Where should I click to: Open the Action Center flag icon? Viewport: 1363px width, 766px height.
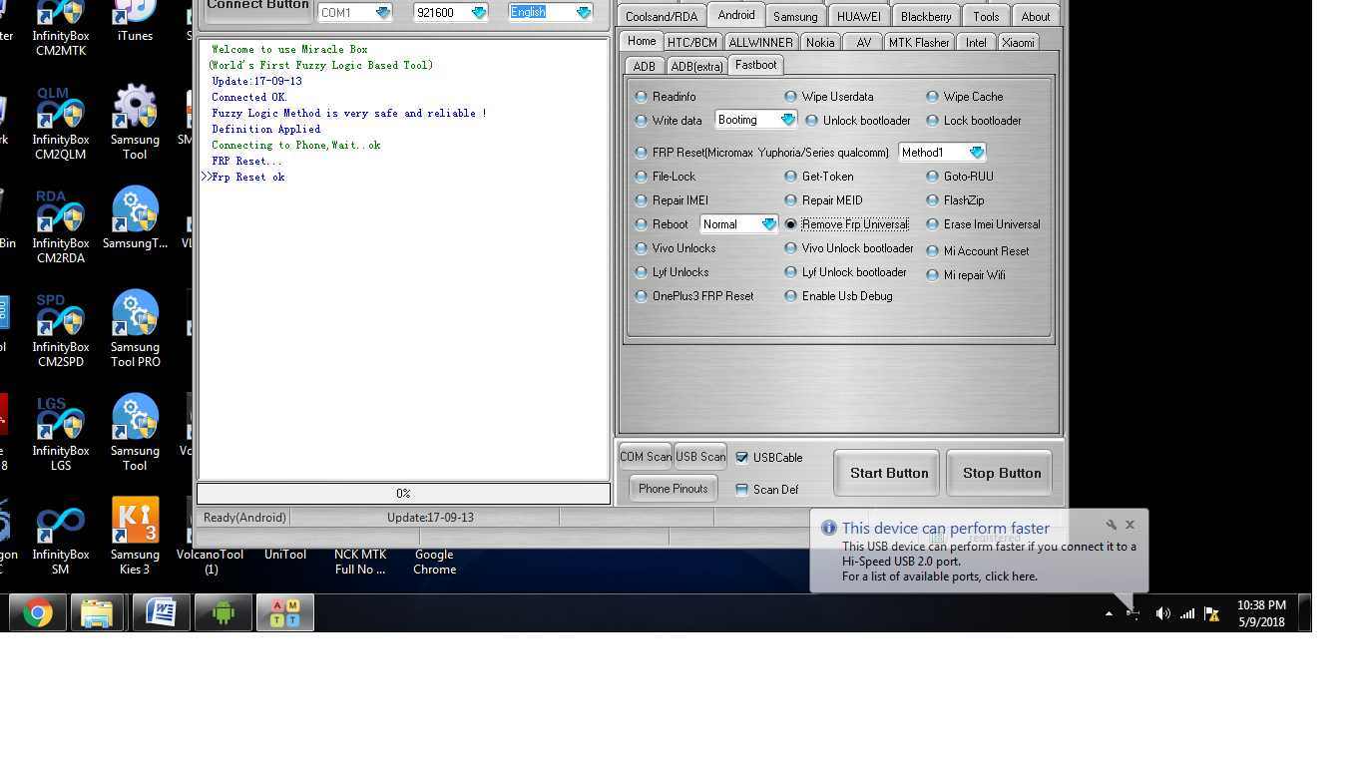tap(1211, 613)
